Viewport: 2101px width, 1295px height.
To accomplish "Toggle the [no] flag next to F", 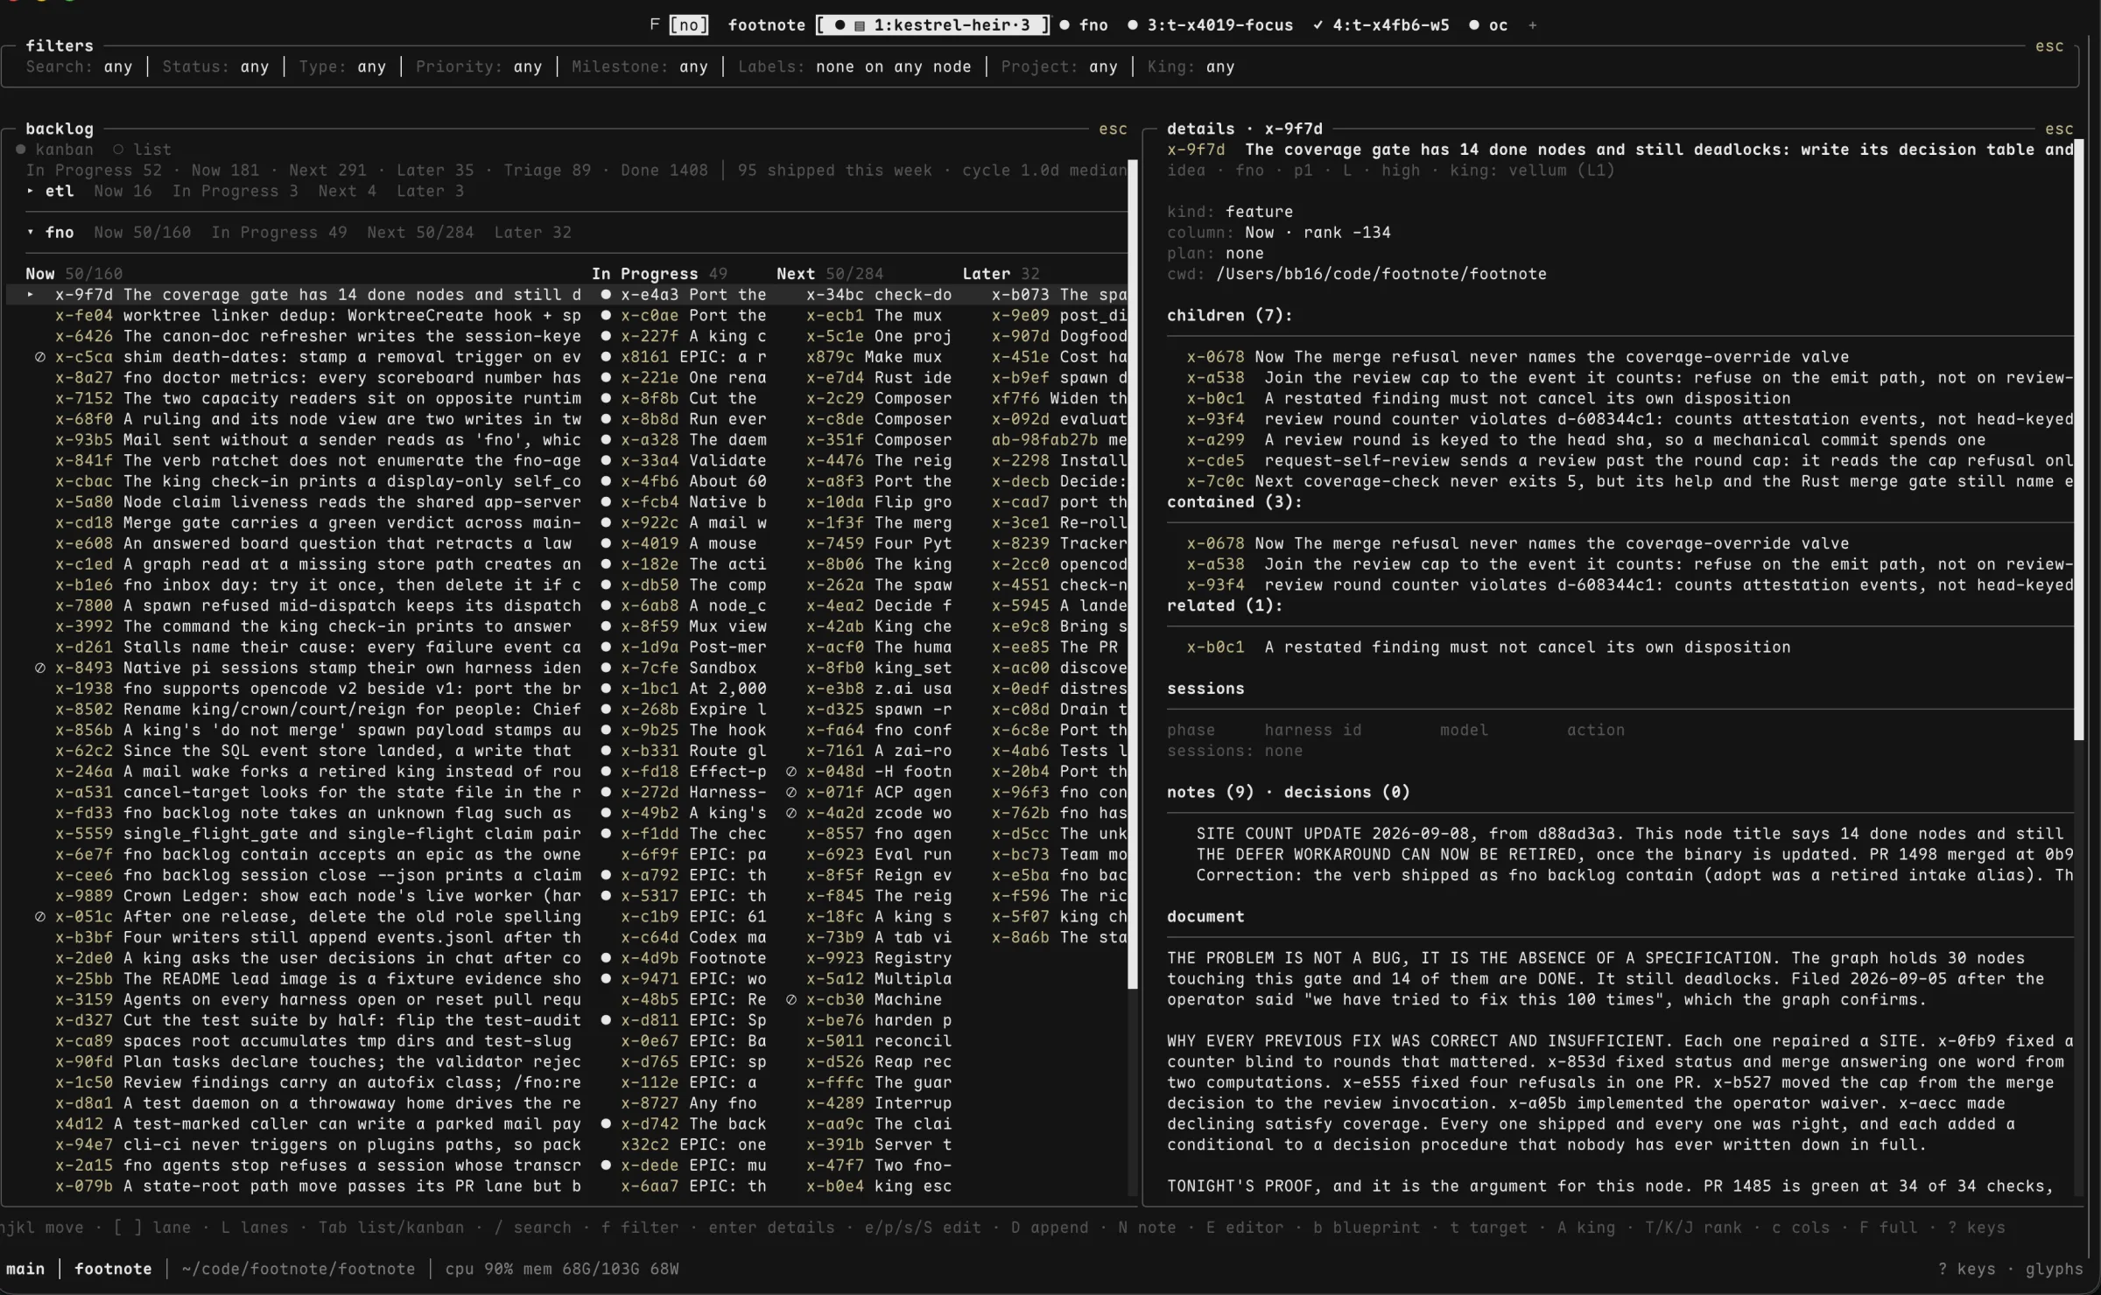I will click(x=689, y=25).
